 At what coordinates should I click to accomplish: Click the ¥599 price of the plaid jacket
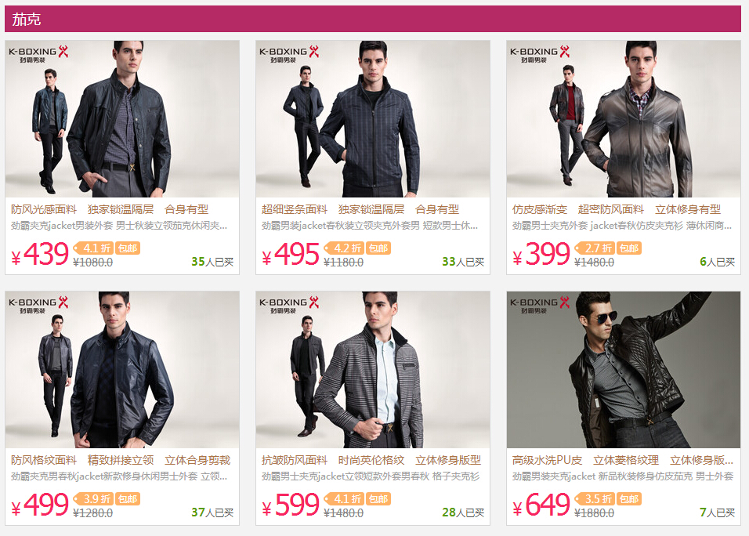(291, 505)
